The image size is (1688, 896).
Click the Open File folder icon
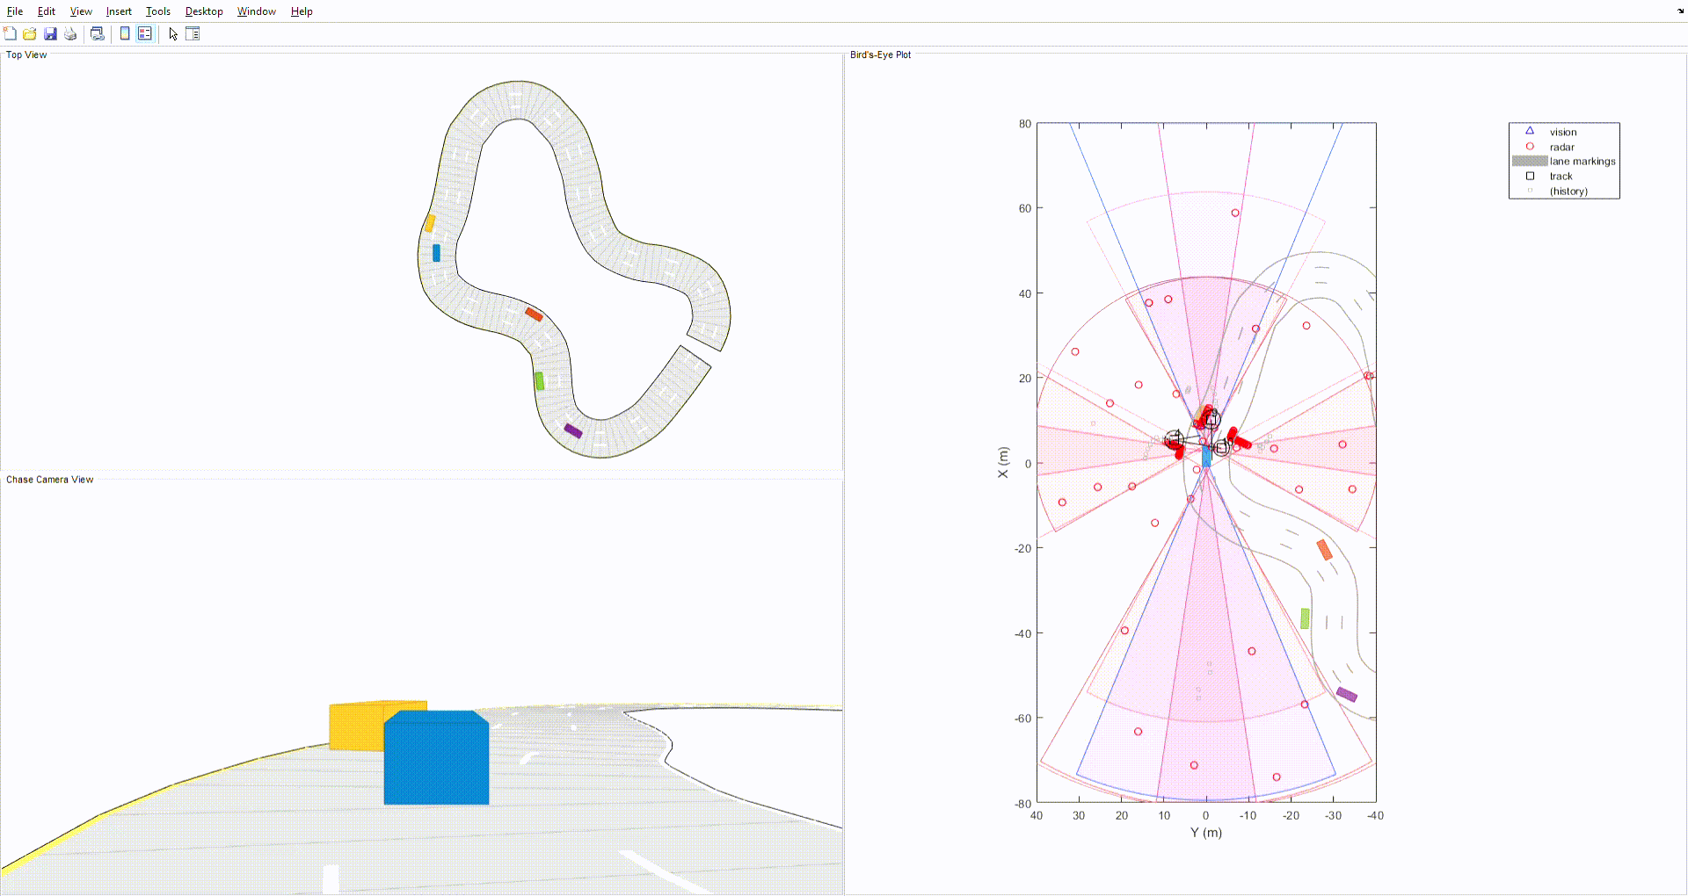tap(30, 33)
